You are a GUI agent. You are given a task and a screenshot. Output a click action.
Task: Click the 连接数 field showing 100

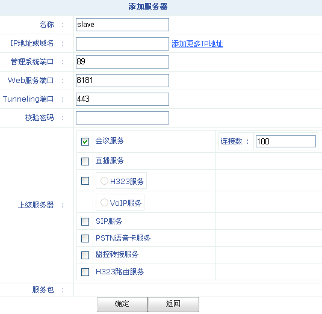pos(286,141)
